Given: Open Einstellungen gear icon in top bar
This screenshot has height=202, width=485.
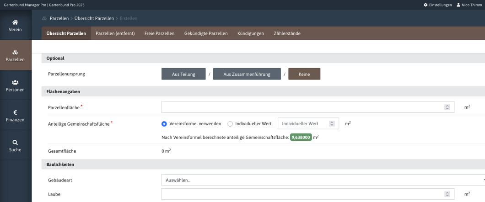Looking at the screenshot, I should coord(426,5).
